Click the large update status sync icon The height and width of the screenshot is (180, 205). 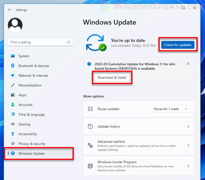pos(96,43)
